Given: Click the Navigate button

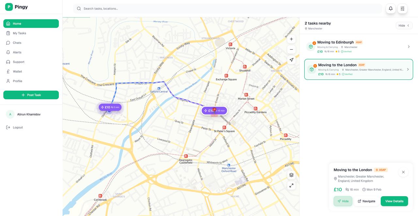Looking at the screenshot, I should click(x=366, y=201).
